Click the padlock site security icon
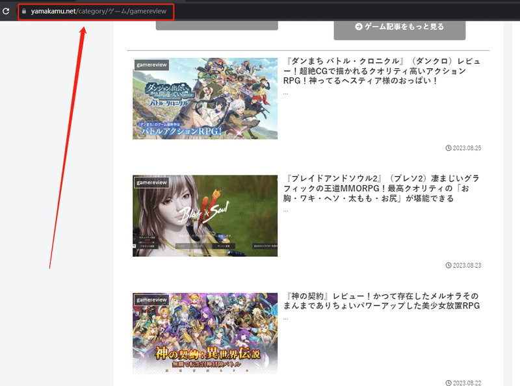Screen dimensions: 520x386 click(x=24, y=11)
